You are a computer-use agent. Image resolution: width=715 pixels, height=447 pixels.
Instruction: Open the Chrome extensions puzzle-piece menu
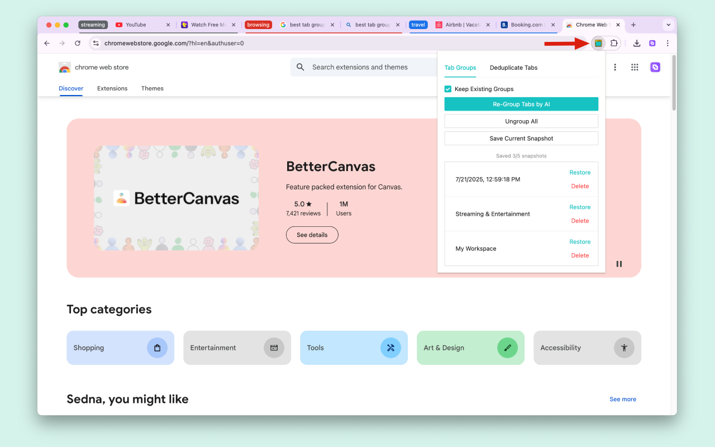point(614,43)
